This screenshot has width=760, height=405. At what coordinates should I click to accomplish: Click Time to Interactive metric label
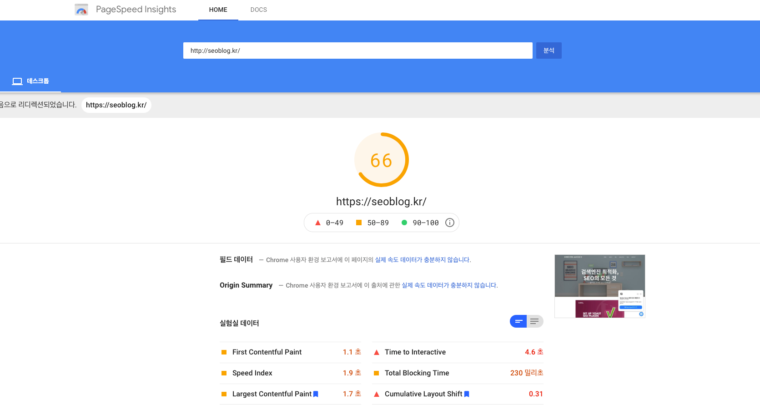pyautogui.click(x=415, y=352)
